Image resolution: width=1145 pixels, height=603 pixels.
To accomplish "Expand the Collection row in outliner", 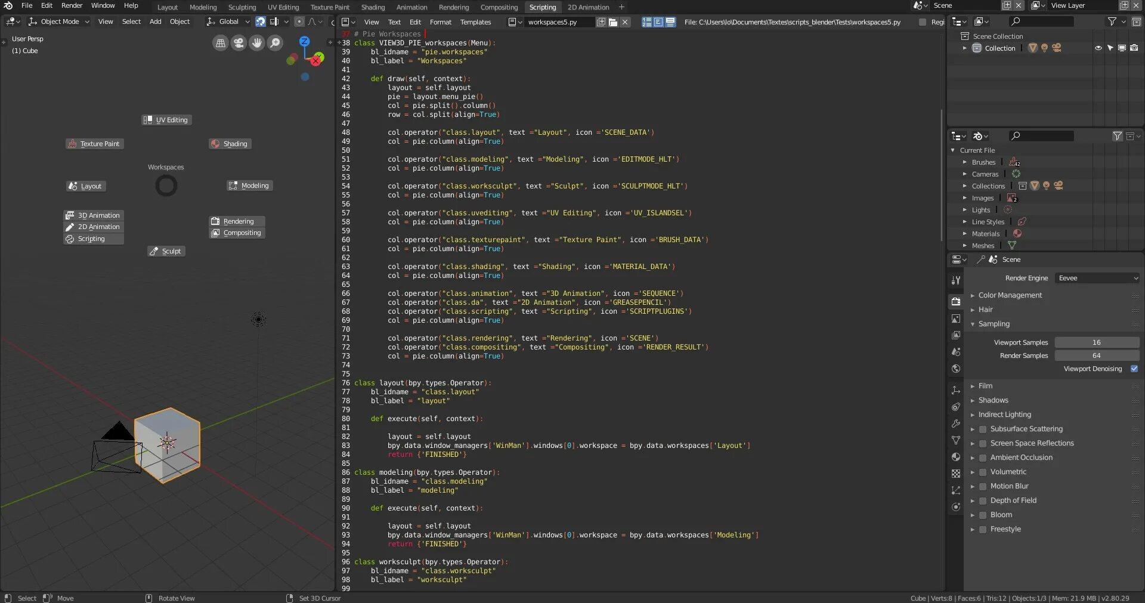I will pyautogui.click(x=964, y=48).
